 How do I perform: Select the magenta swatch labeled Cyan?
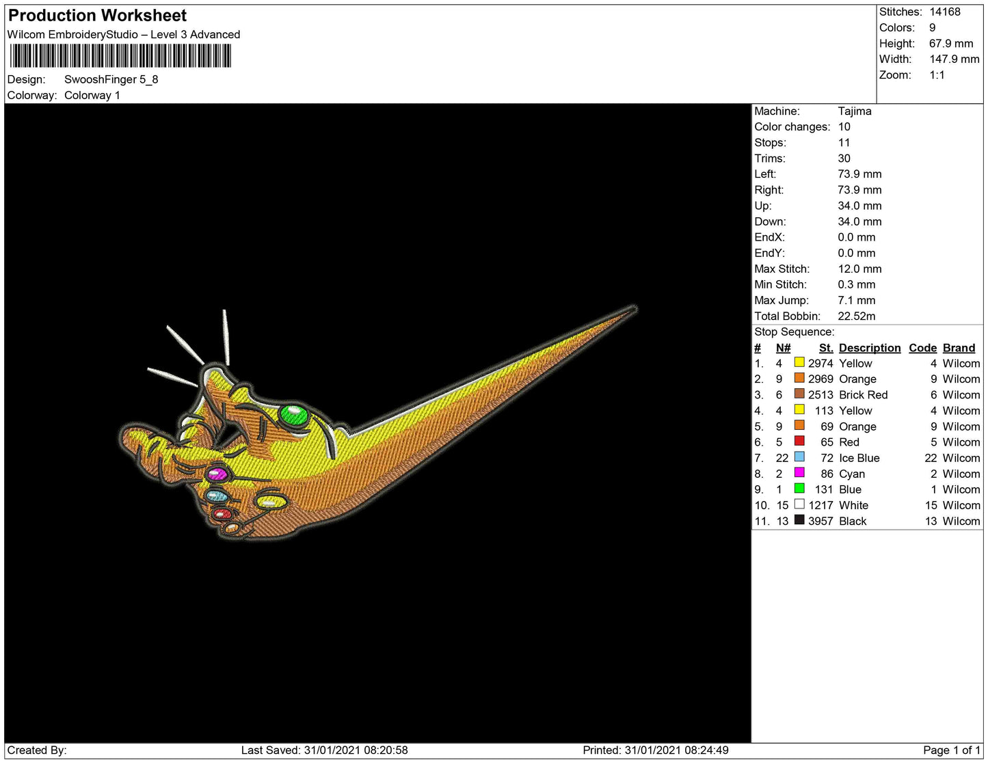point(799,472)
